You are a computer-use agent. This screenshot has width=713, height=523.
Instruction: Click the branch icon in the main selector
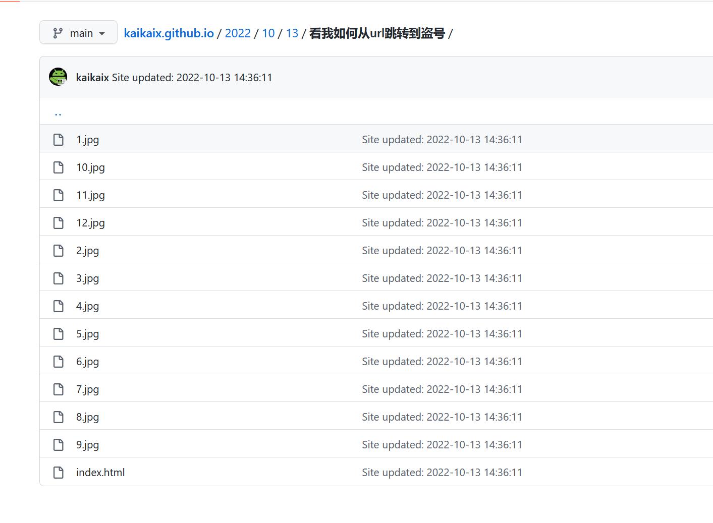[57, 32]
